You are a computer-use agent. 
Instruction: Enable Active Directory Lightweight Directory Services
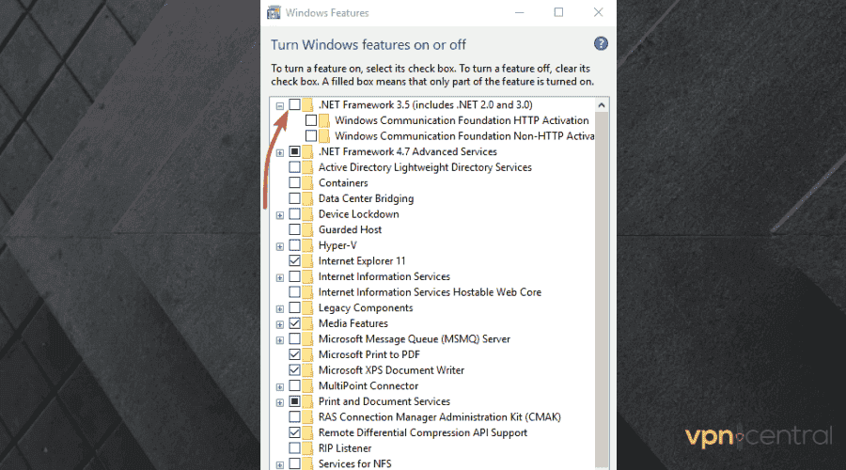point(294,167)
